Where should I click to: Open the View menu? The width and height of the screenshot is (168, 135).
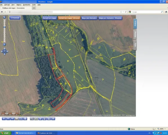coord(13,5)
